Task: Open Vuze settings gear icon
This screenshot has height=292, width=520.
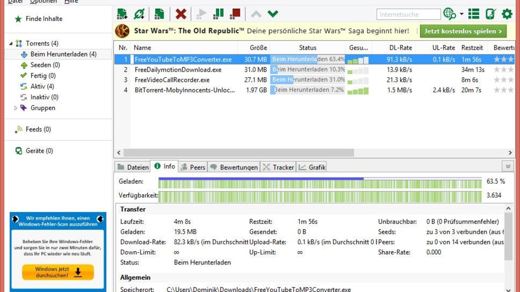Action: (x=506, y=13)
